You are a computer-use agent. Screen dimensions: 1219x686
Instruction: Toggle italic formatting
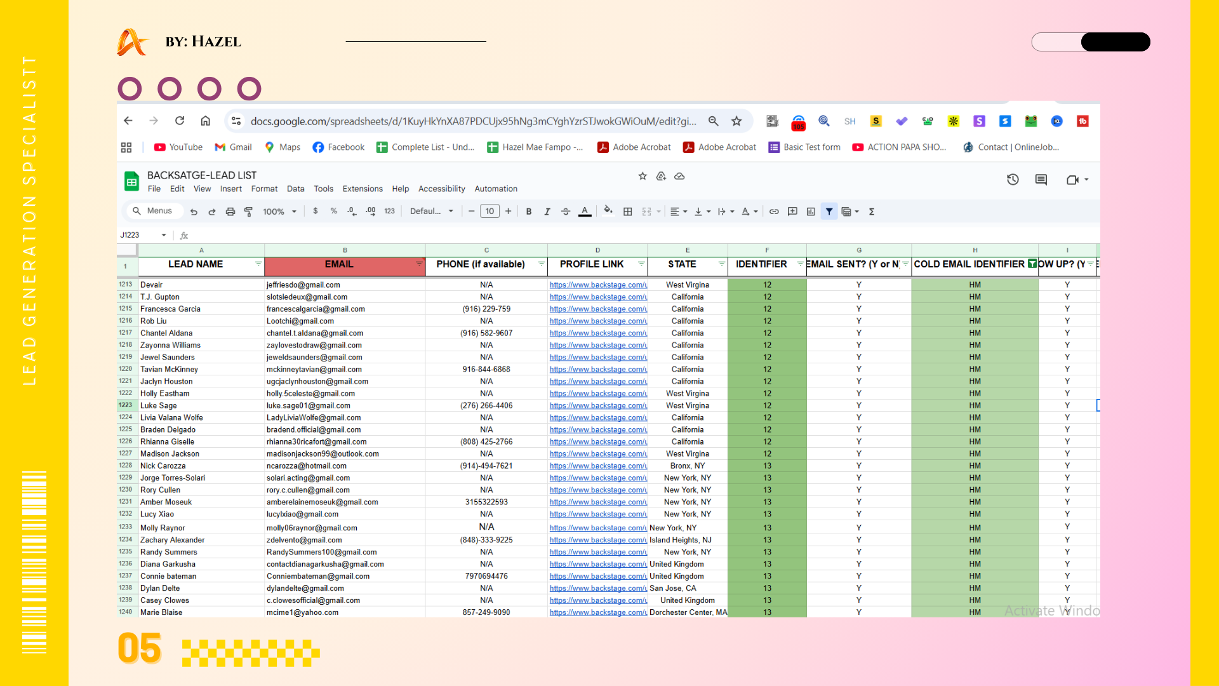tap(547, 212)
